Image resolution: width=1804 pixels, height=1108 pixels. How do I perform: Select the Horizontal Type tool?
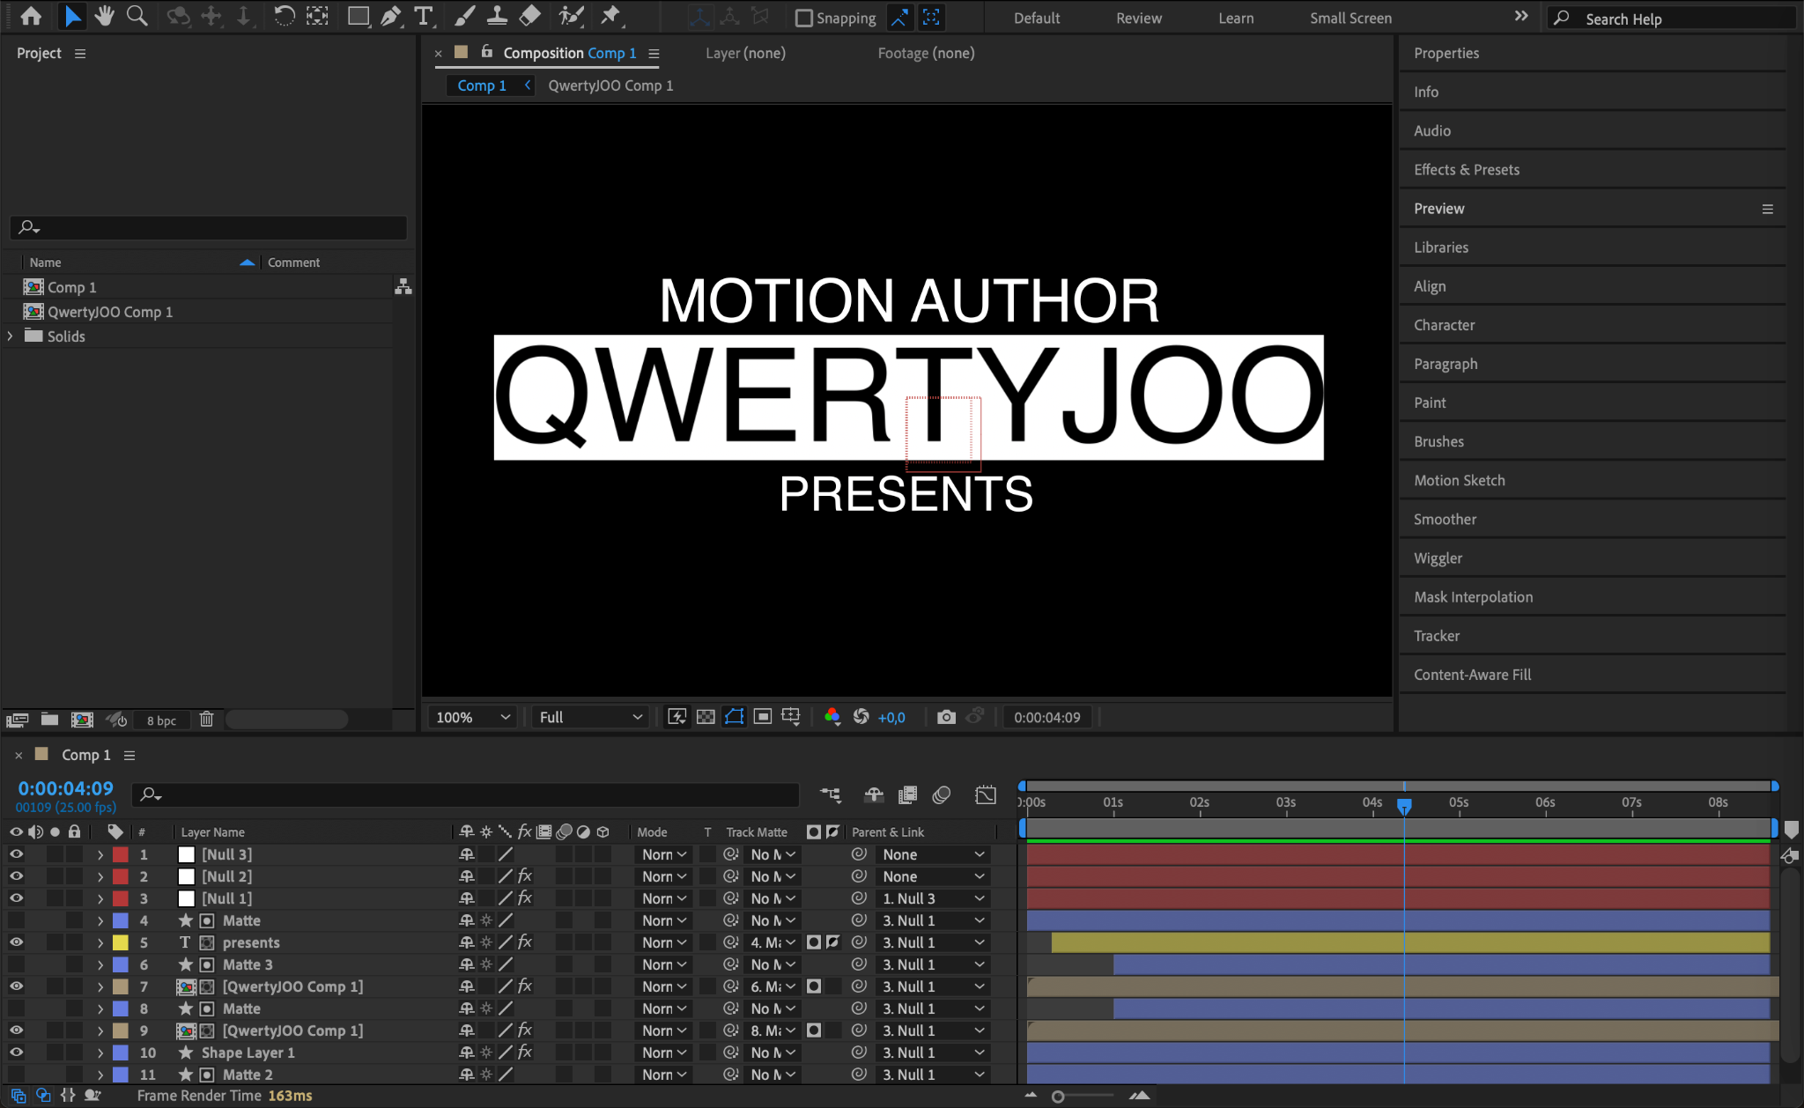pyautogui.click(x=424, y=16)
